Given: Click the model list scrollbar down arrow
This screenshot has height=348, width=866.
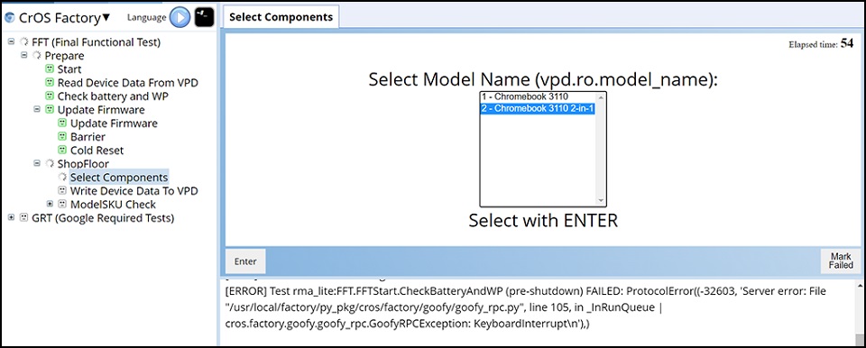Looking at the screenshot, I should click(601, 200).
